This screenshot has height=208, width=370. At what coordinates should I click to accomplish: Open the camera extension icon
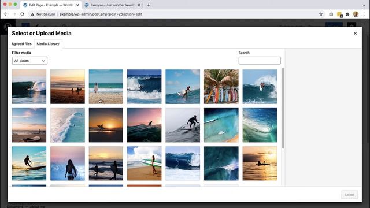[331, 14]
